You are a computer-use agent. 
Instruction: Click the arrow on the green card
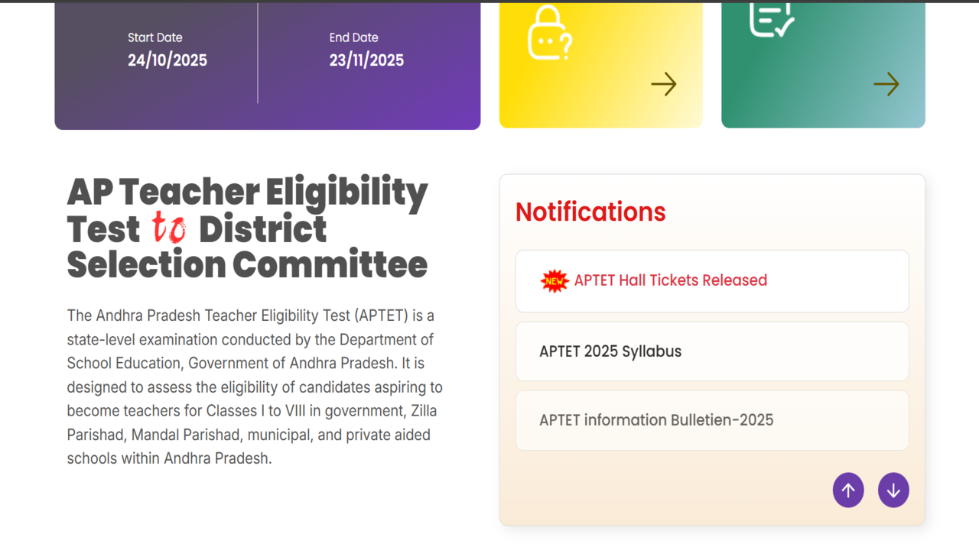pyautogui.click(x=886, y=84)
